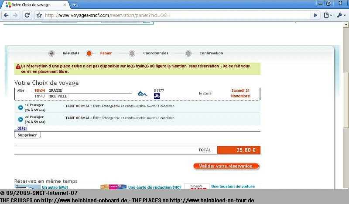Viewport: 349px width, 204px height.
Task: Click the Train+ Avis car rental thumbnail
Action: tap(197, 187)
